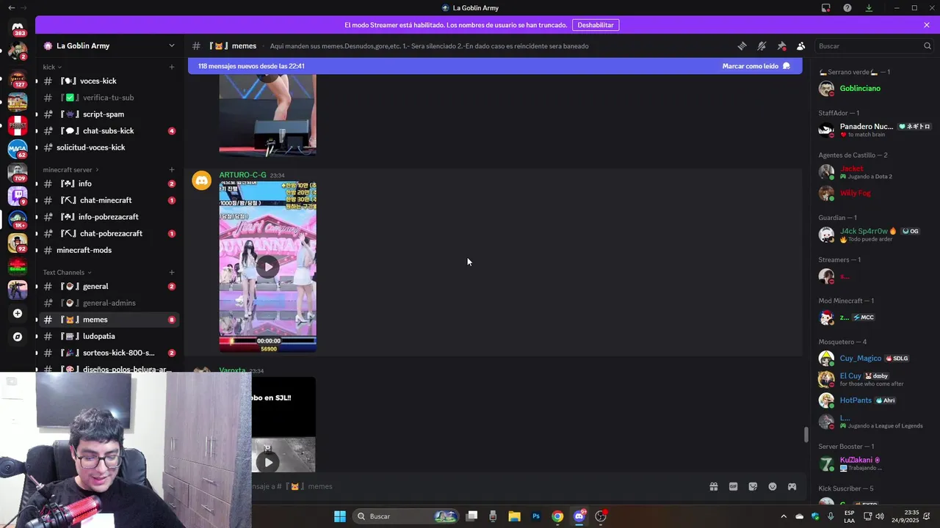Open Task View on taskbar
Screen dimensions: 940x528
coord(472,516)
